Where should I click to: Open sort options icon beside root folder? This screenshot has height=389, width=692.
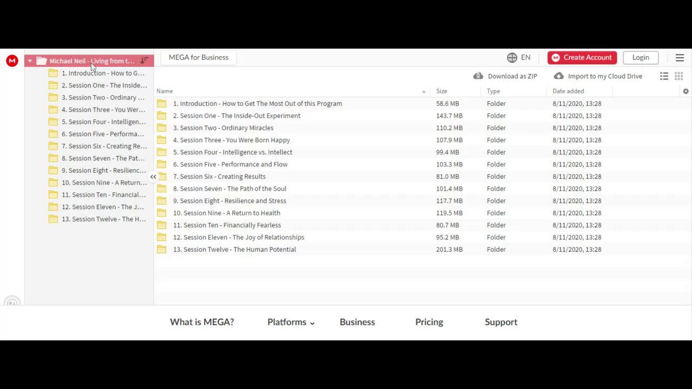click(144, 61)
